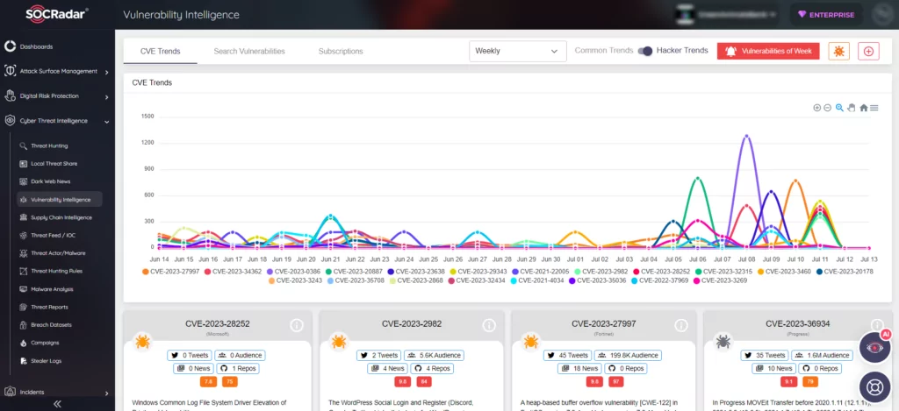899x411 pixels.
Task: Click the red plus circle button
Action: point(868,51)
